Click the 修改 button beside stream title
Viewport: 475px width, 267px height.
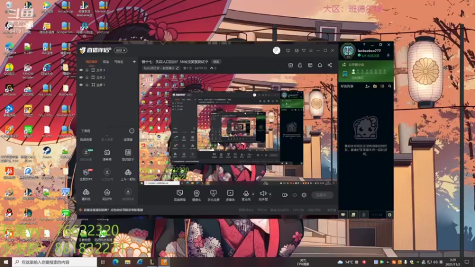pos(216,62)
